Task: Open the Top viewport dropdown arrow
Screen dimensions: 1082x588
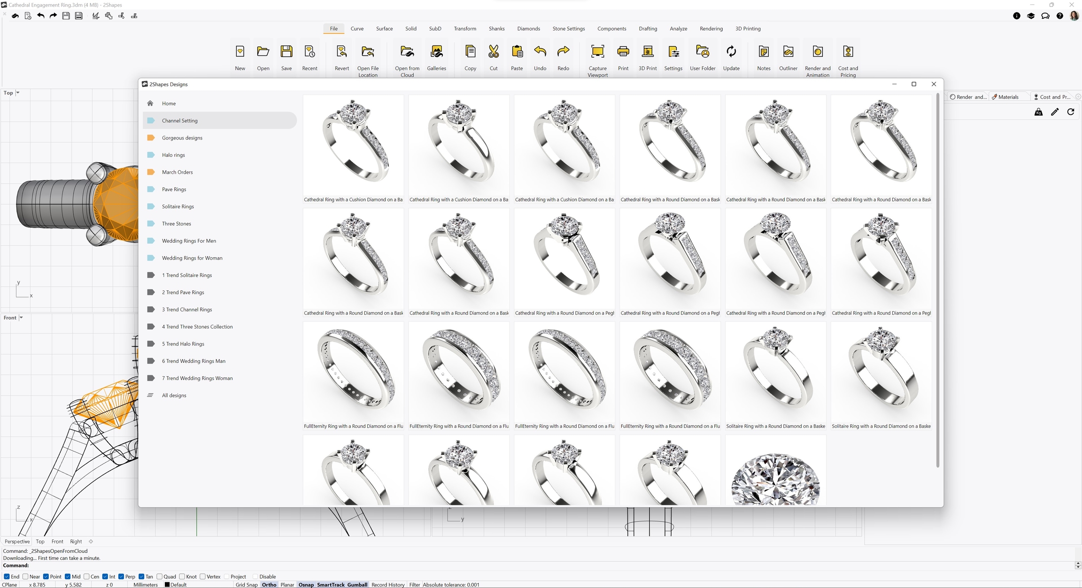Action: click(18, 93)
